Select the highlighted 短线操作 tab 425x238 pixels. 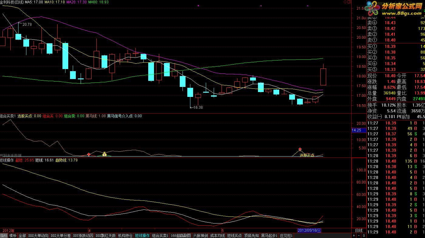click(x=142, y=236)
